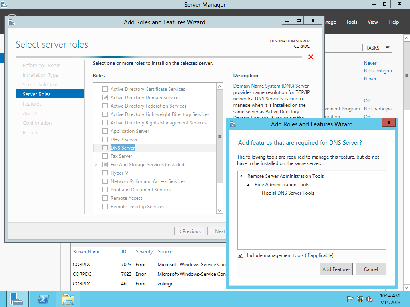Uncheck Include management tools checkbox
Screen dimensions: 410x307
point(241,255)
